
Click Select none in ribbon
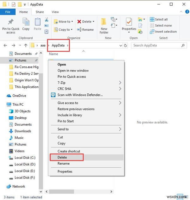tap(161, 26)
